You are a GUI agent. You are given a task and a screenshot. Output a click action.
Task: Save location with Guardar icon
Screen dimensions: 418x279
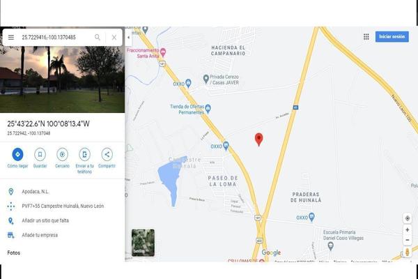pos(40,154)
